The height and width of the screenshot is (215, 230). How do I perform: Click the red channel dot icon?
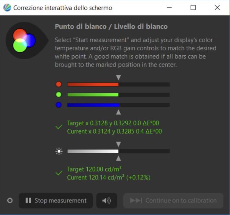coord(59,84)
